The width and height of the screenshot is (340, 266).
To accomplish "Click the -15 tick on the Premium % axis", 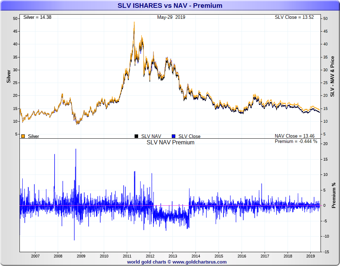I will 326,252.
